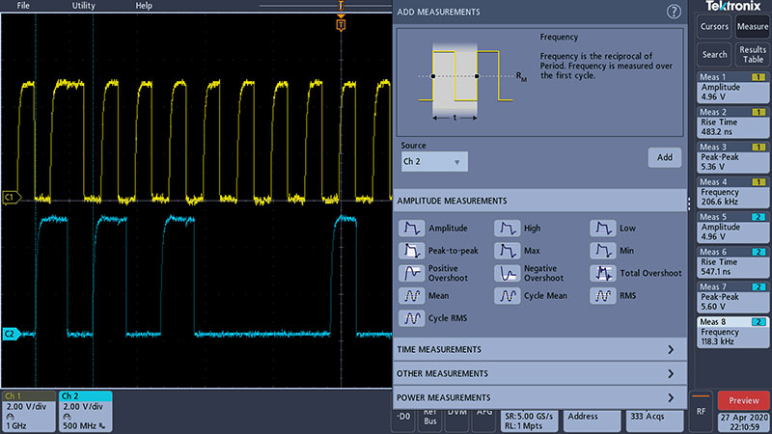Click the Add button
The image size is (772, 434).
coord(664,157)
